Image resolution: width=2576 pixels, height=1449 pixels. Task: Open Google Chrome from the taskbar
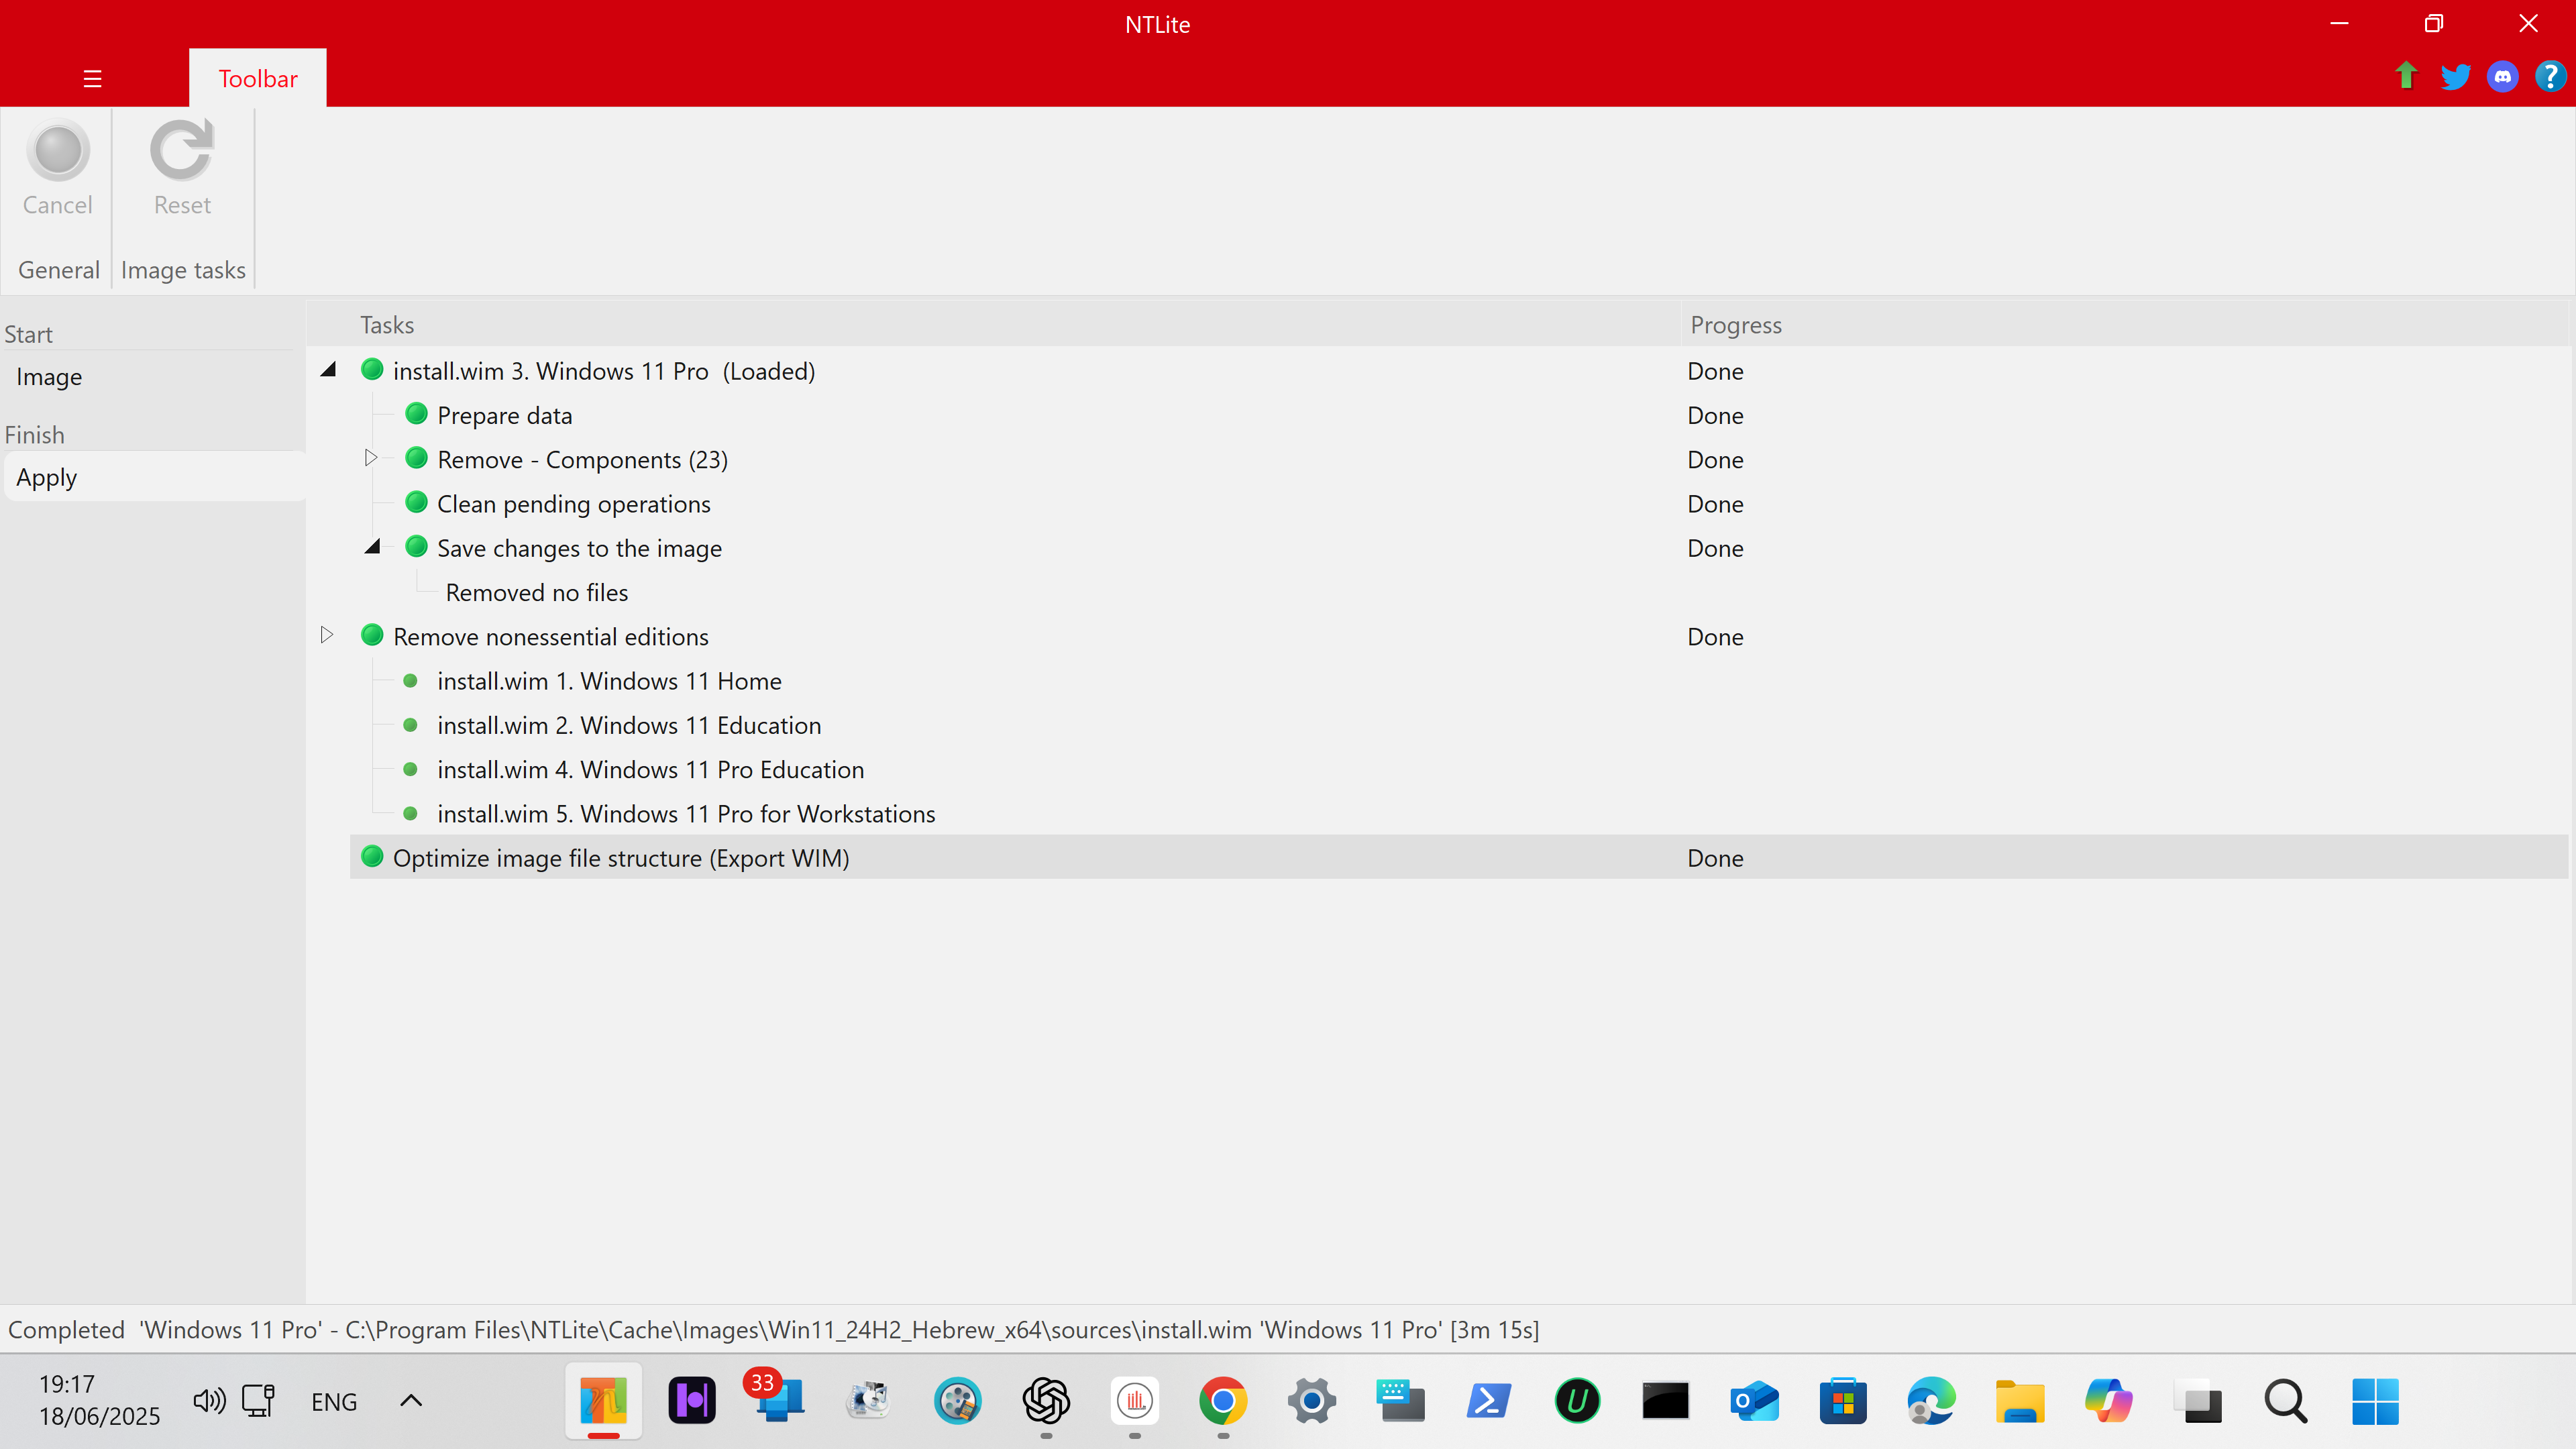point(1223,1401)
